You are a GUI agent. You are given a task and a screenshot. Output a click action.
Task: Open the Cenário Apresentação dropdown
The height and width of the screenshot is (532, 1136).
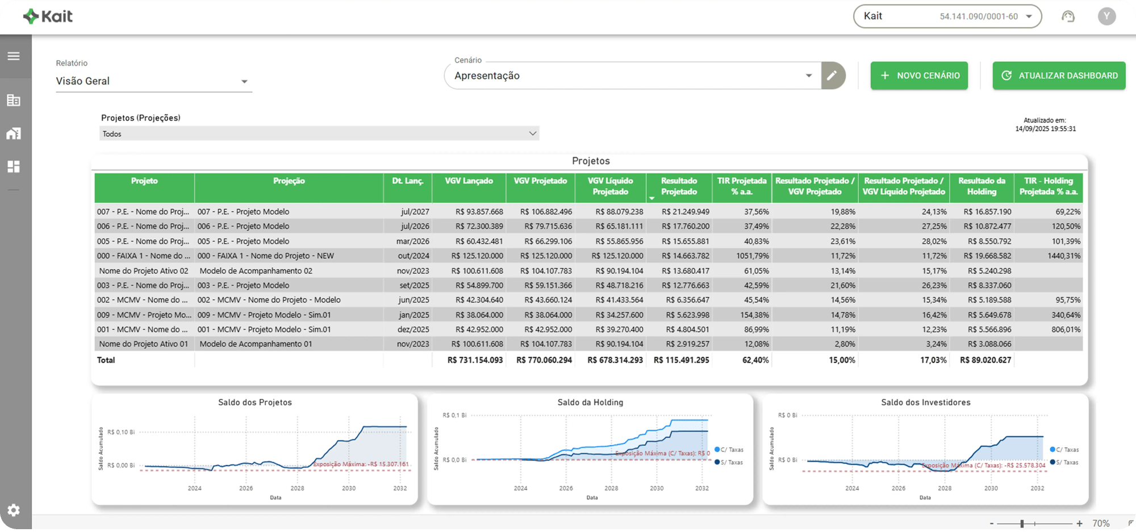(632, 76)
